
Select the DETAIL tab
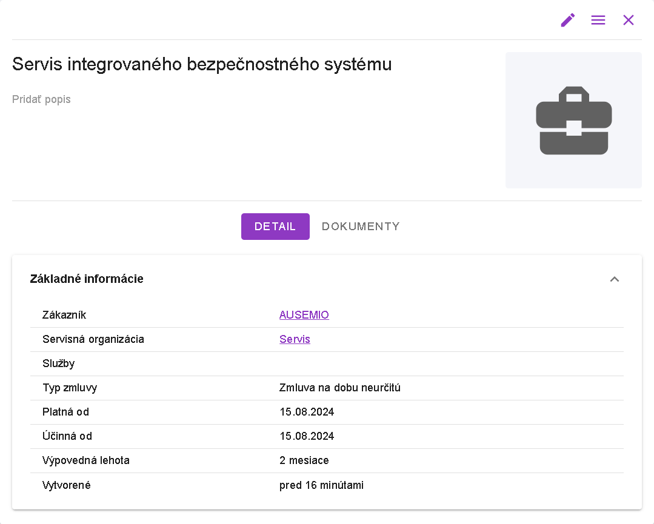275,227
